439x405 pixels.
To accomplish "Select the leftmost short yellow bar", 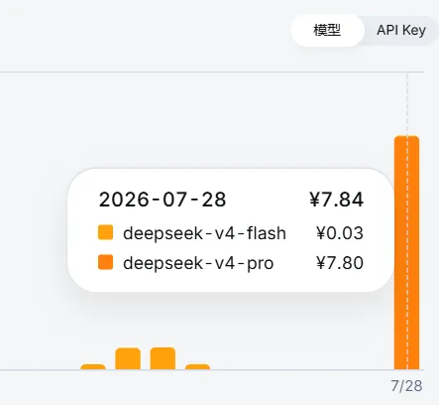I will point(93,366).
